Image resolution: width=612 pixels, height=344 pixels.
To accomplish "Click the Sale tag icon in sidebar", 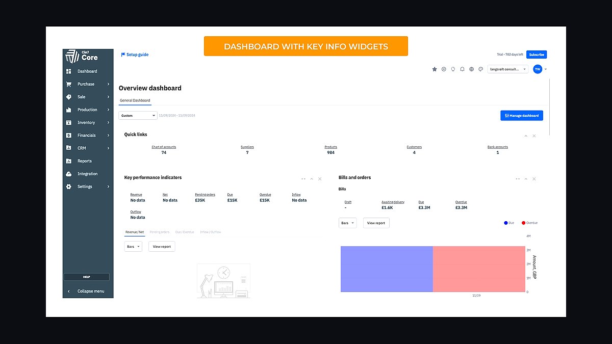I will [x=68, y=97].
